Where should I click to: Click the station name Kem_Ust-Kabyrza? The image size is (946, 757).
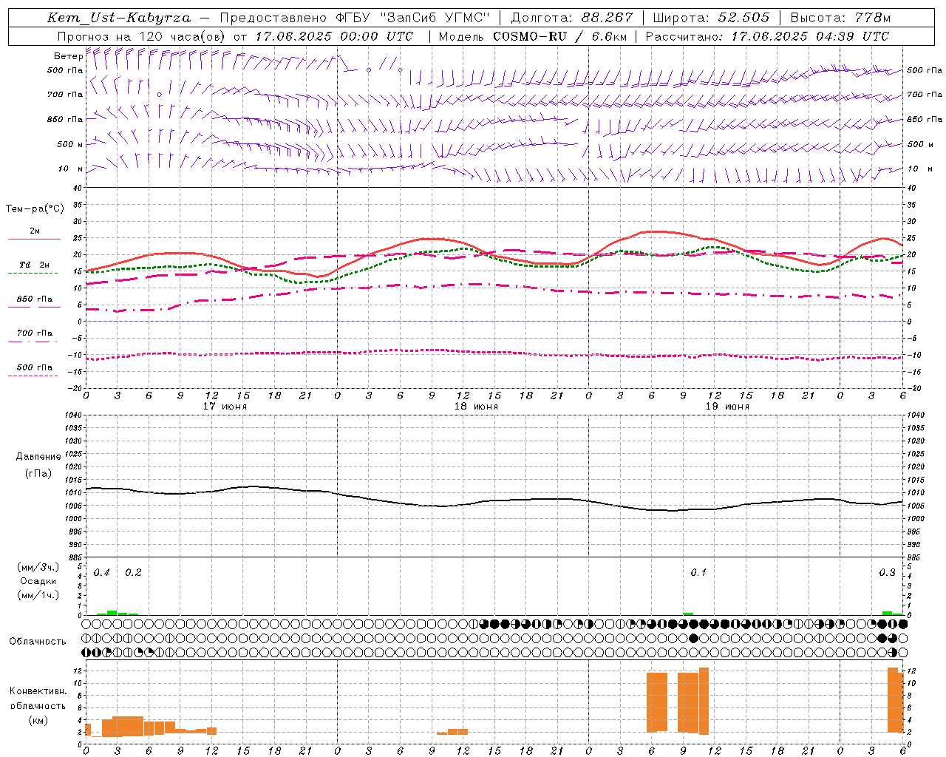[x=119, y=18]
